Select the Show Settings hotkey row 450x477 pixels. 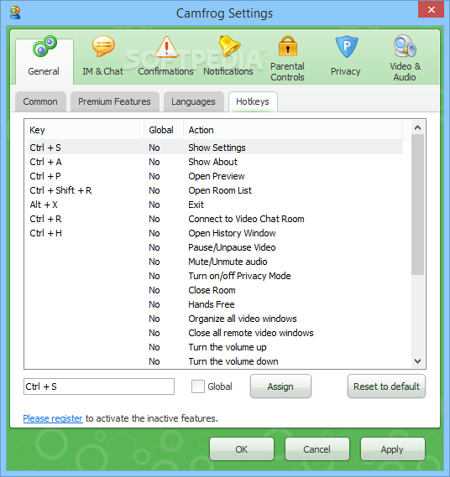(x=216, y=148)
